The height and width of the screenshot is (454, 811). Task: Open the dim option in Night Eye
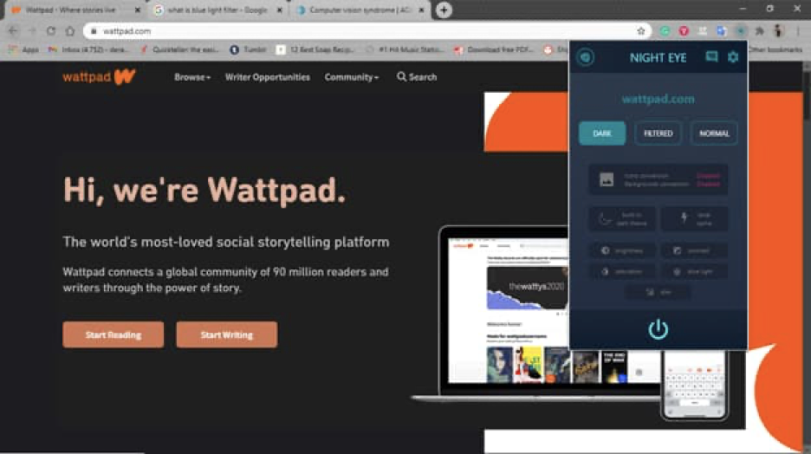[x=658, y=292]
